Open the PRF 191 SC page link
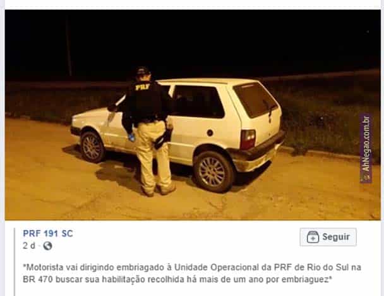 pyautogui.click(x=48, y=233)
